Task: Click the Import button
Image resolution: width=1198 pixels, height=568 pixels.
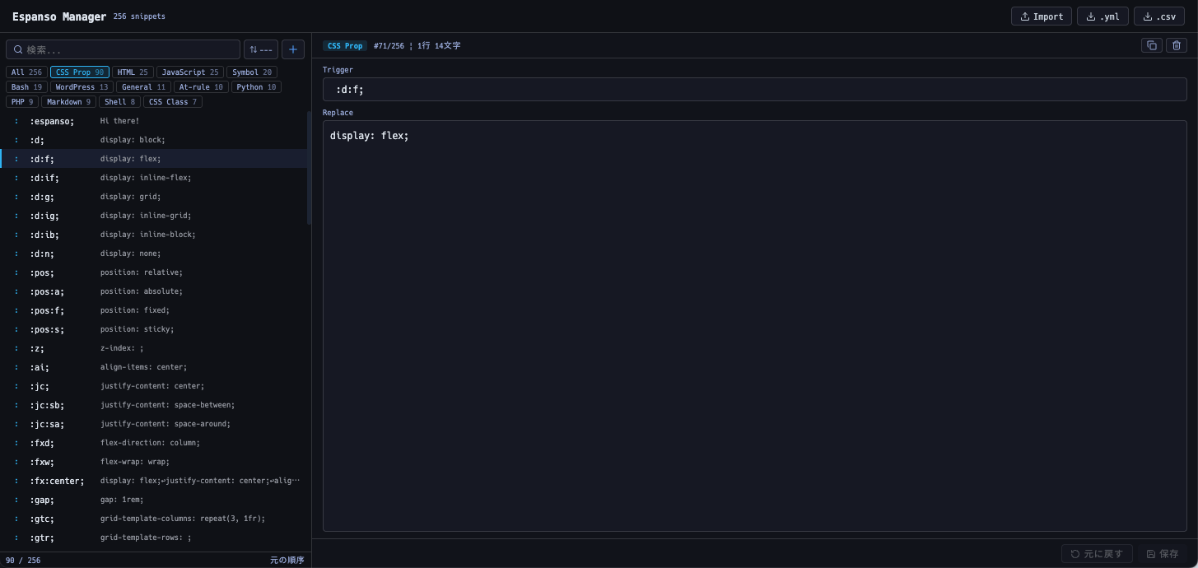Action: (x=1041, y=16)
